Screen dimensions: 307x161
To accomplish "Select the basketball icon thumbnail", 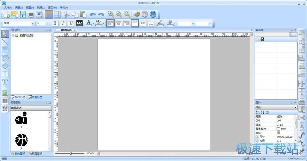I will coord(21,140).
